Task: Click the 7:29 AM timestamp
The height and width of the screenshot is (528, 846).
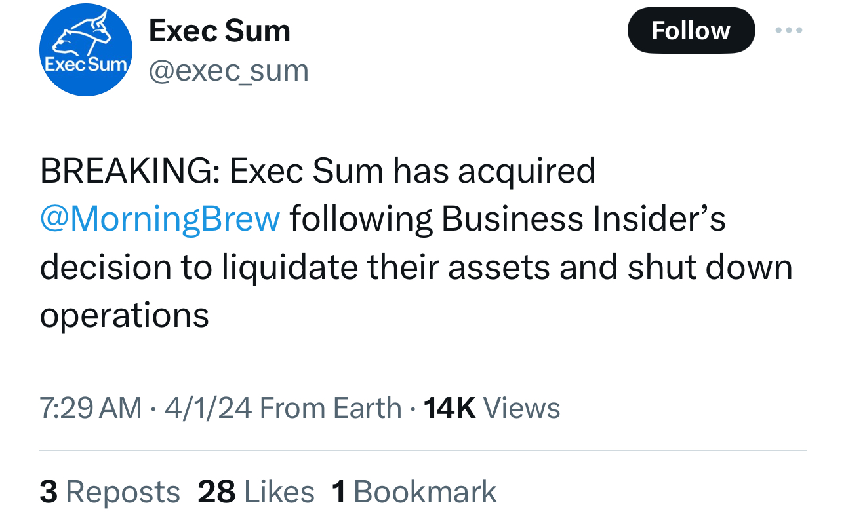Action: (91, 408)
